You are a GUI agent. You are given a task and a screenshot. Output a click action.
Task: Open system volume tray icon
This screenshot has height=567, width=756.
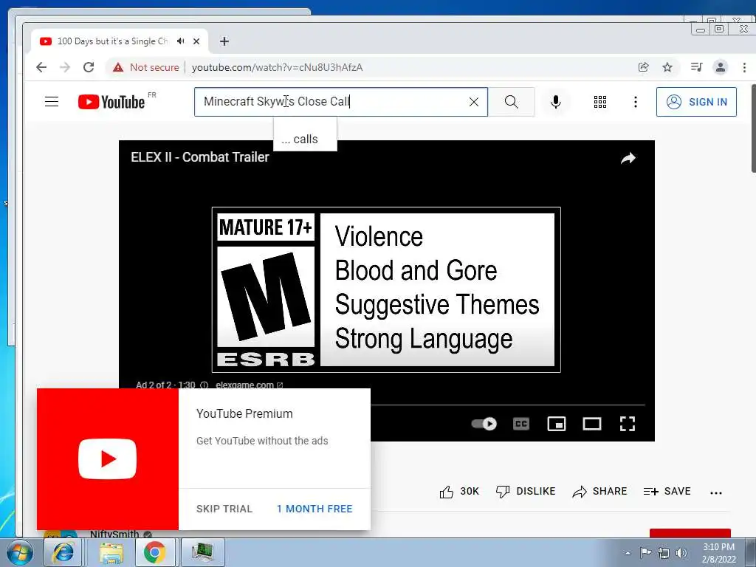pyautogui.click(x=681, y=553)
